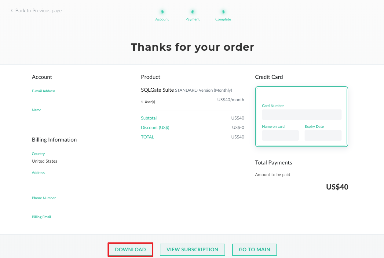The image size is (384, 258).
Task: Select the Account step indicator dot
Action: click(162, 12)
